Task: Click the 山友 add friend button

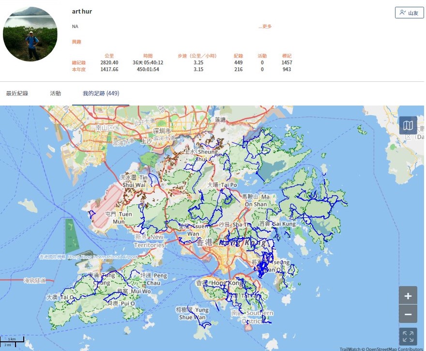Action: tap(409, 13)
